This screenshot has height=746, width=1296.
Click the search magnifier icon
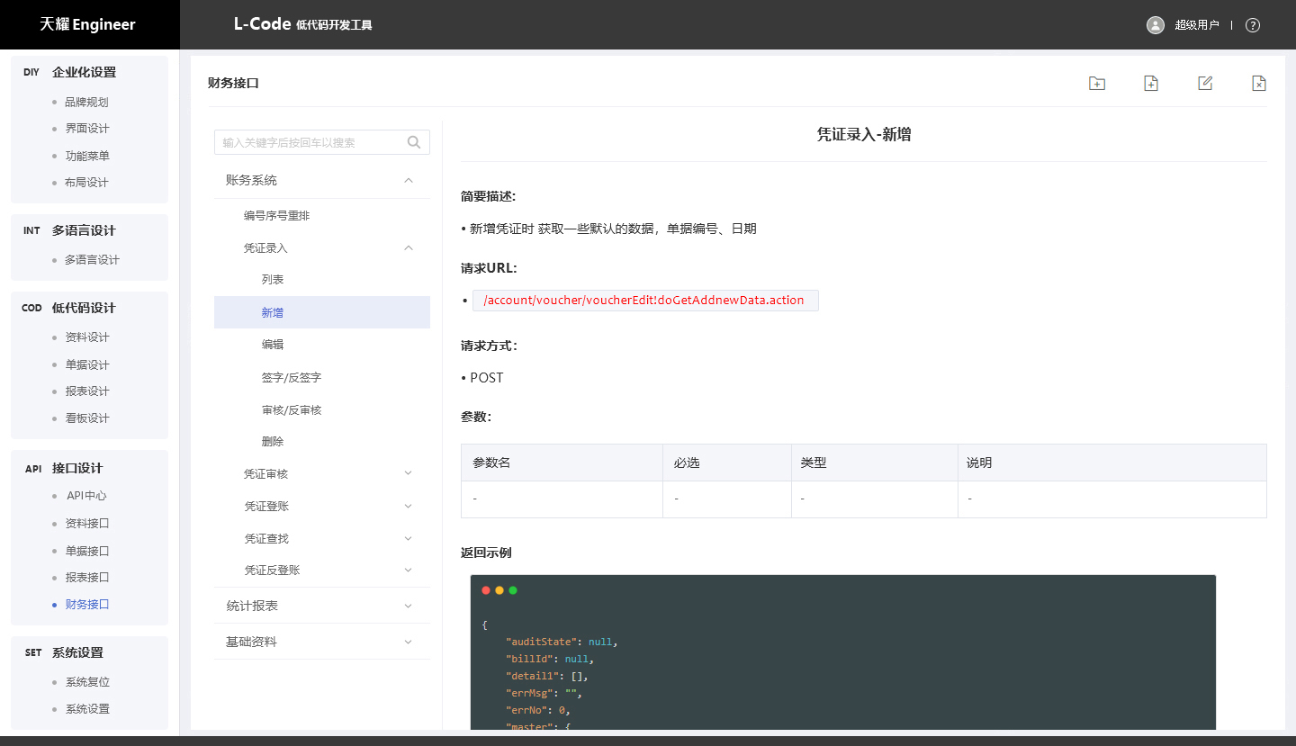pos(414,142)
